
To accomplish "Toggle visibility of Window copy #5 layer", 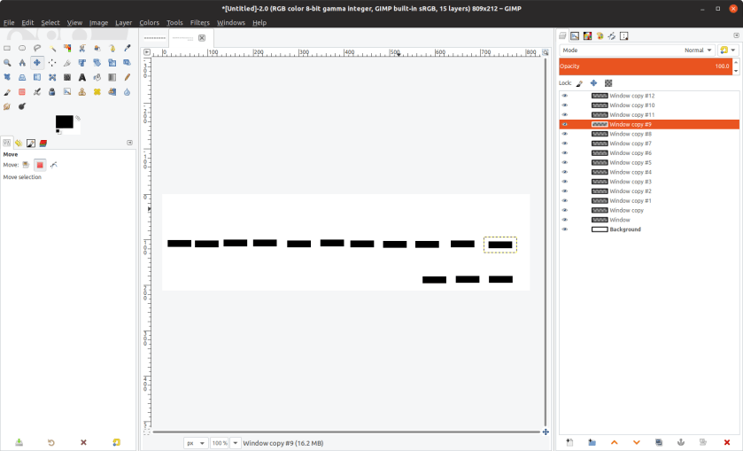I will 565,163.
